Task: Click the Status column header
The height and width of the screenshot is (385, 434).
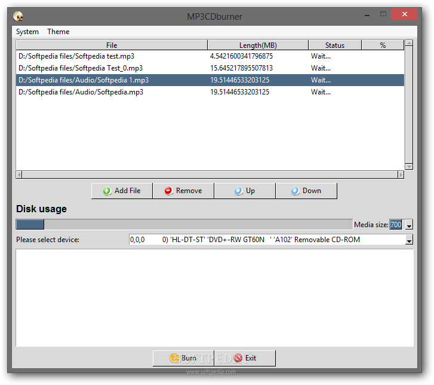Action: click(x=335, y=45)
